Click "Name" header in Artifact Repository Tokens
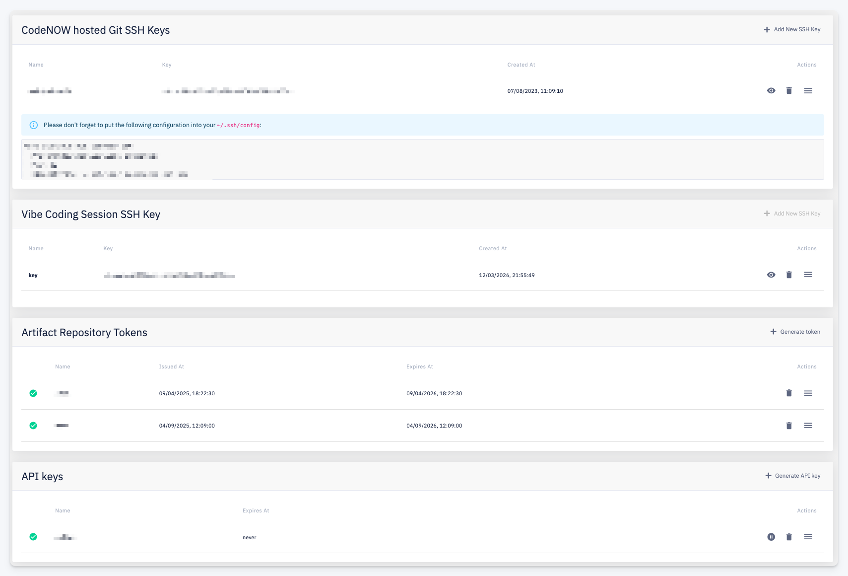Screen dimensions: 848x576 tap(63, 366)
